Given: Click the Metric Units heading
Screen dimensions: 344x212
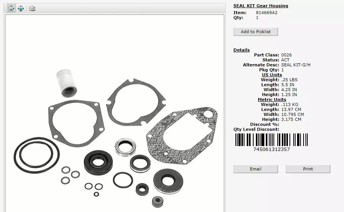Looking at the screenshot, I should (x=272, y=100).
